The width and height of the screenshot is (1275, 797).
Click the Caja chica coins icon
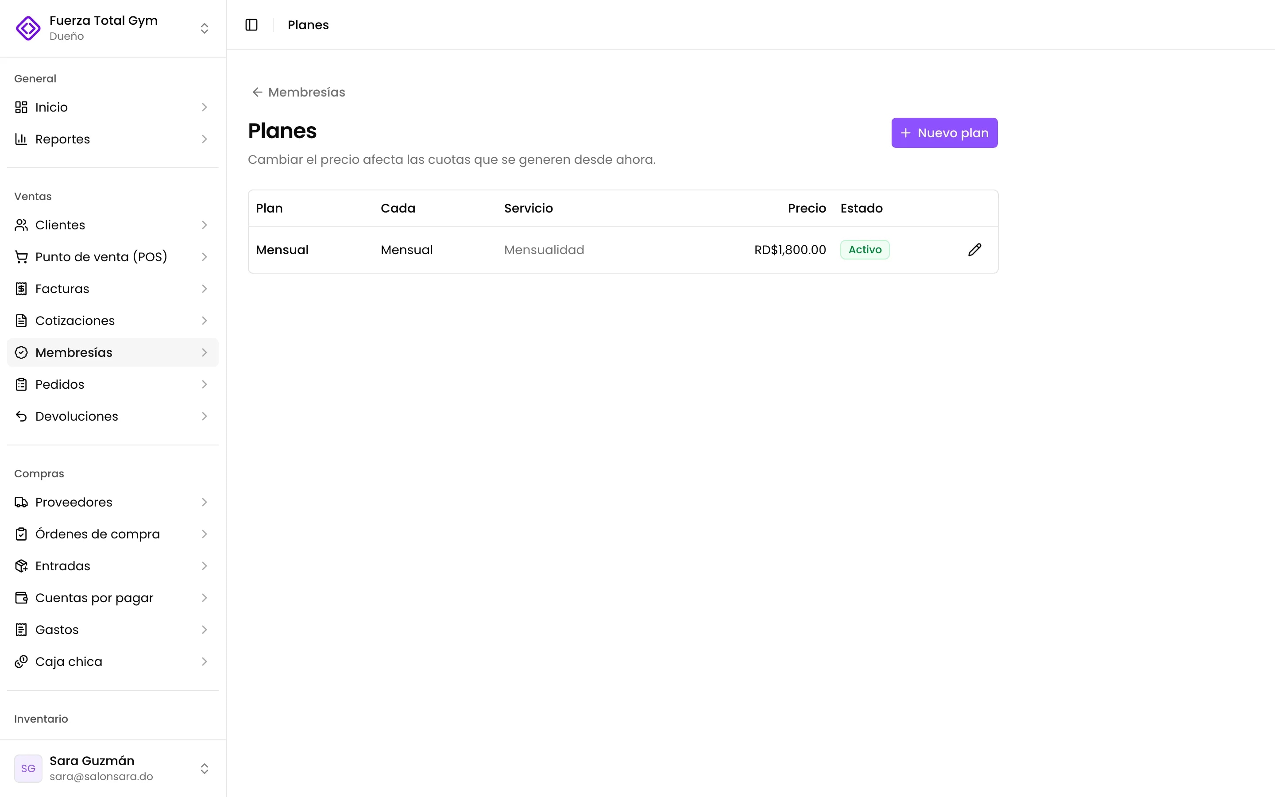tap(21, 662)
